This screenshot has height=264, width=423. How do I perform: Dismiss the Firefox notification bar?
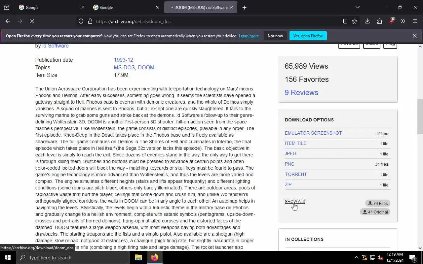(414, 36)
